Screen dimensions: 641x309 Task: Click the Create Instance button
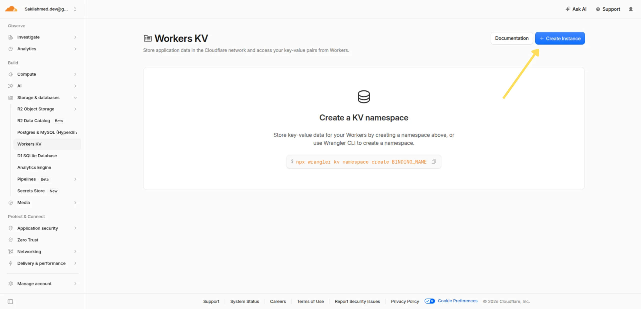560,38
